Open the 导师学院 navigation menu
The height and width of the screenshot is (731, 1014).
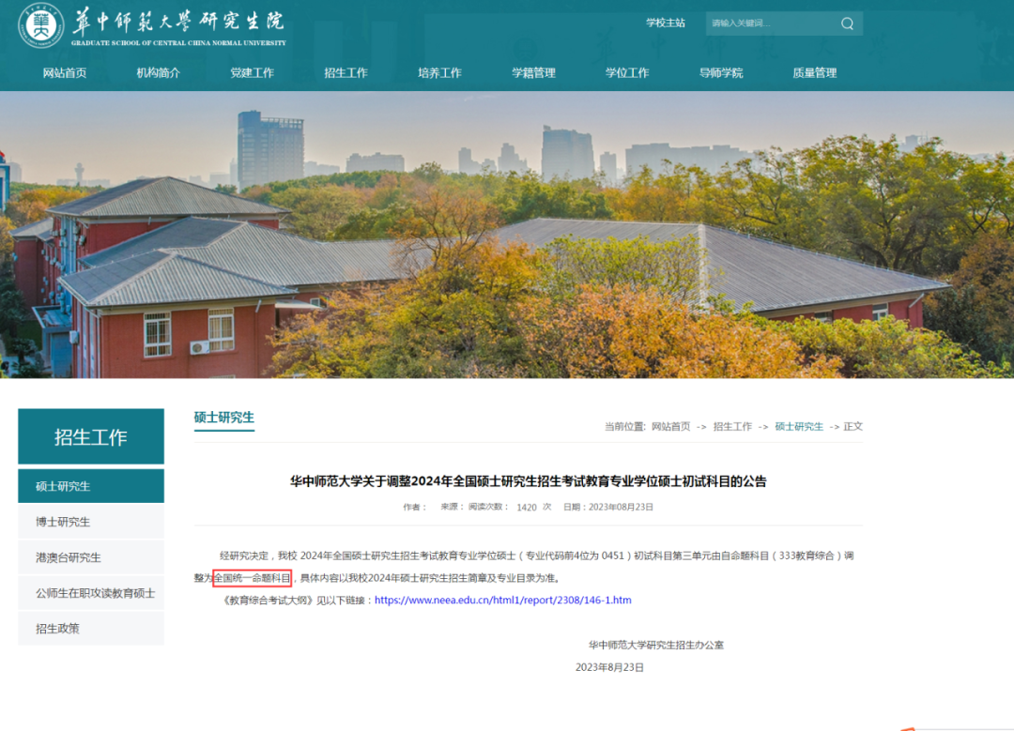(x=720, y=71)
